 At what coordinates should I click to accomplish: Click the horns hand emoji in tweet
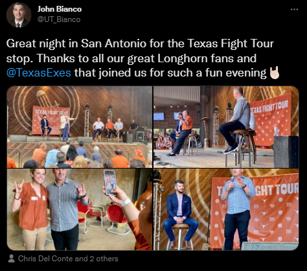click(x=275, y=73)
